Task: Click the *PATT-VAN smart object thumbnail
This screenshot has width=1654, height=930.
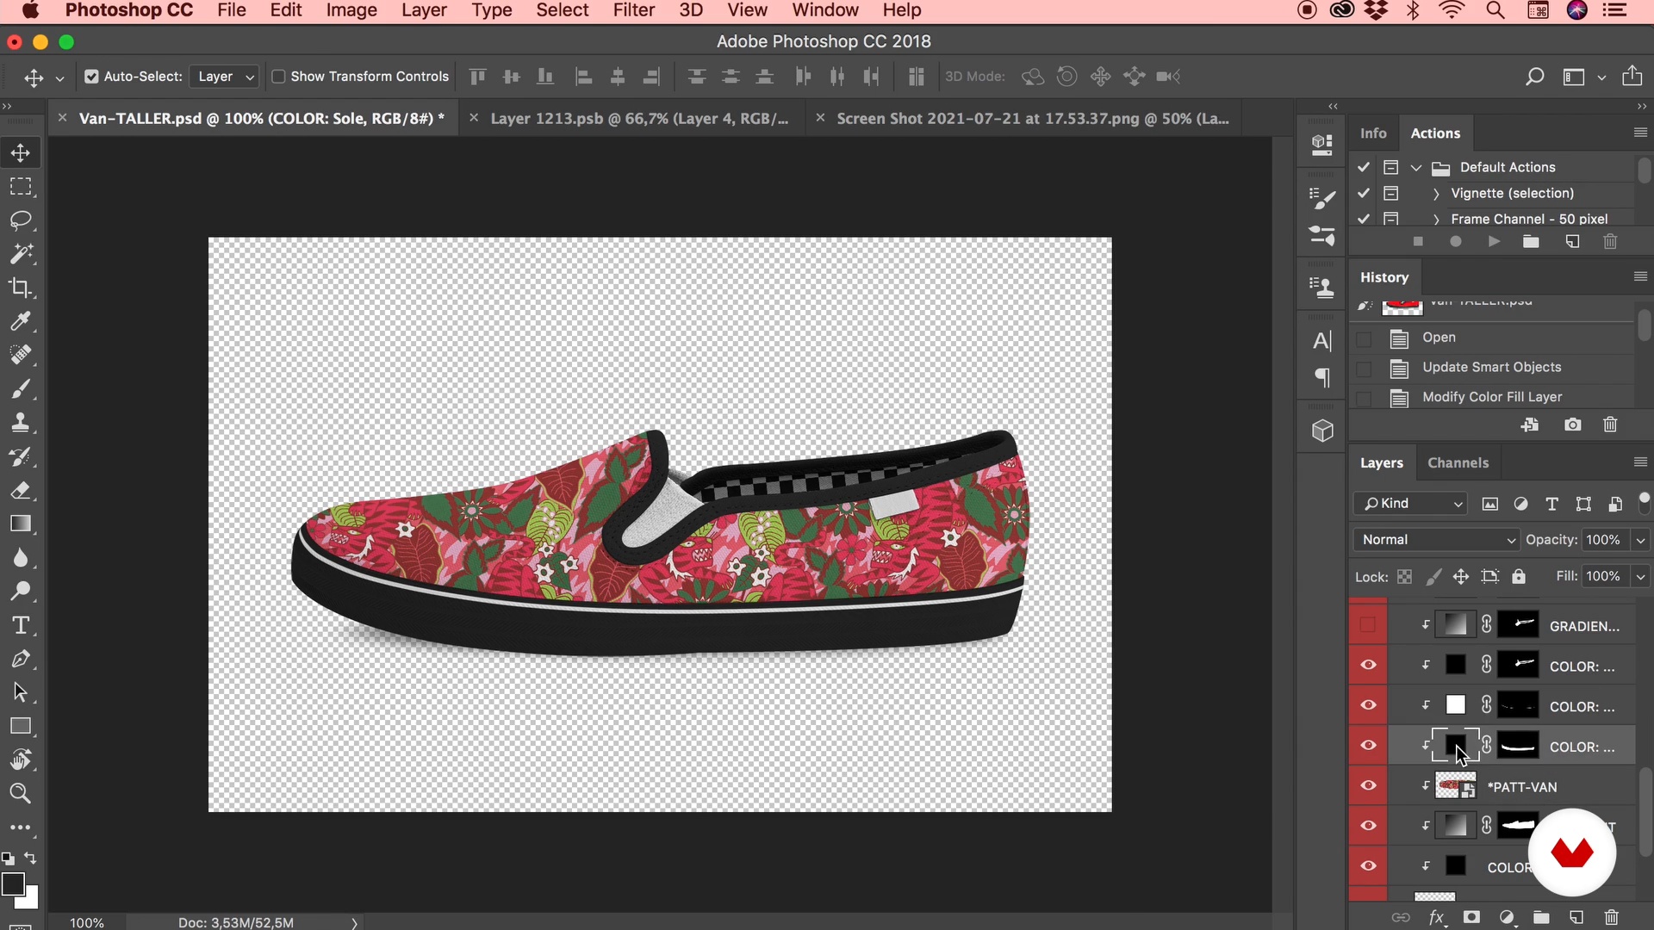Action: (x=1455, y=786)
